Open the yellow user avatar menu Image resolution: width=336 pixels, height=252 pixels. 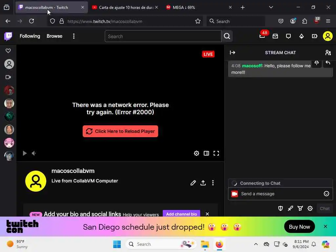(328, 36)
